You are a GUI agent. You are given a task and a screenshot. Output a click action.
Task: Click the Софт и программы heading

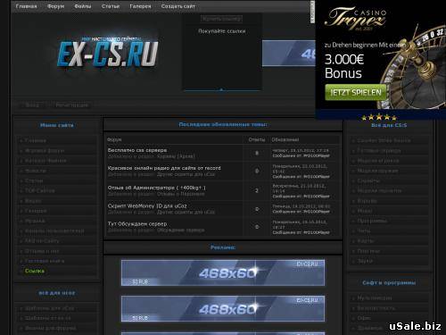tap(389, 282)
